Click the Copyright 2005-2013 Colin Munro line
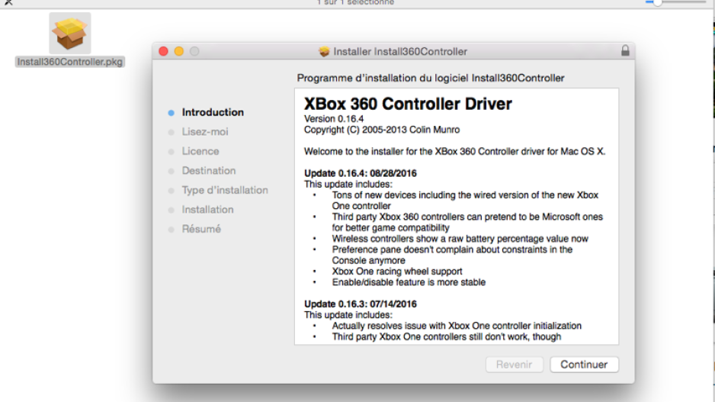This screenshot has height=402, width=715. 382,130
